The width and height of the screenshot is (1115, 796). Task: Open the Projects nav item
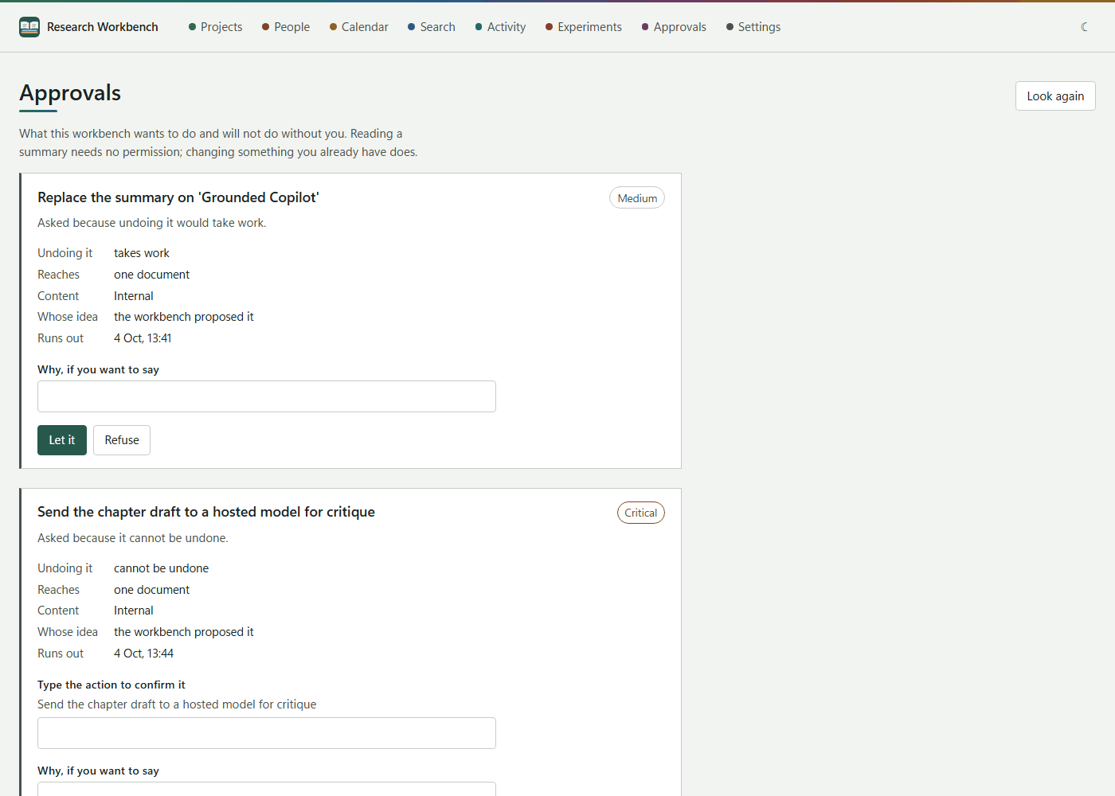click(x=215, y=27)
